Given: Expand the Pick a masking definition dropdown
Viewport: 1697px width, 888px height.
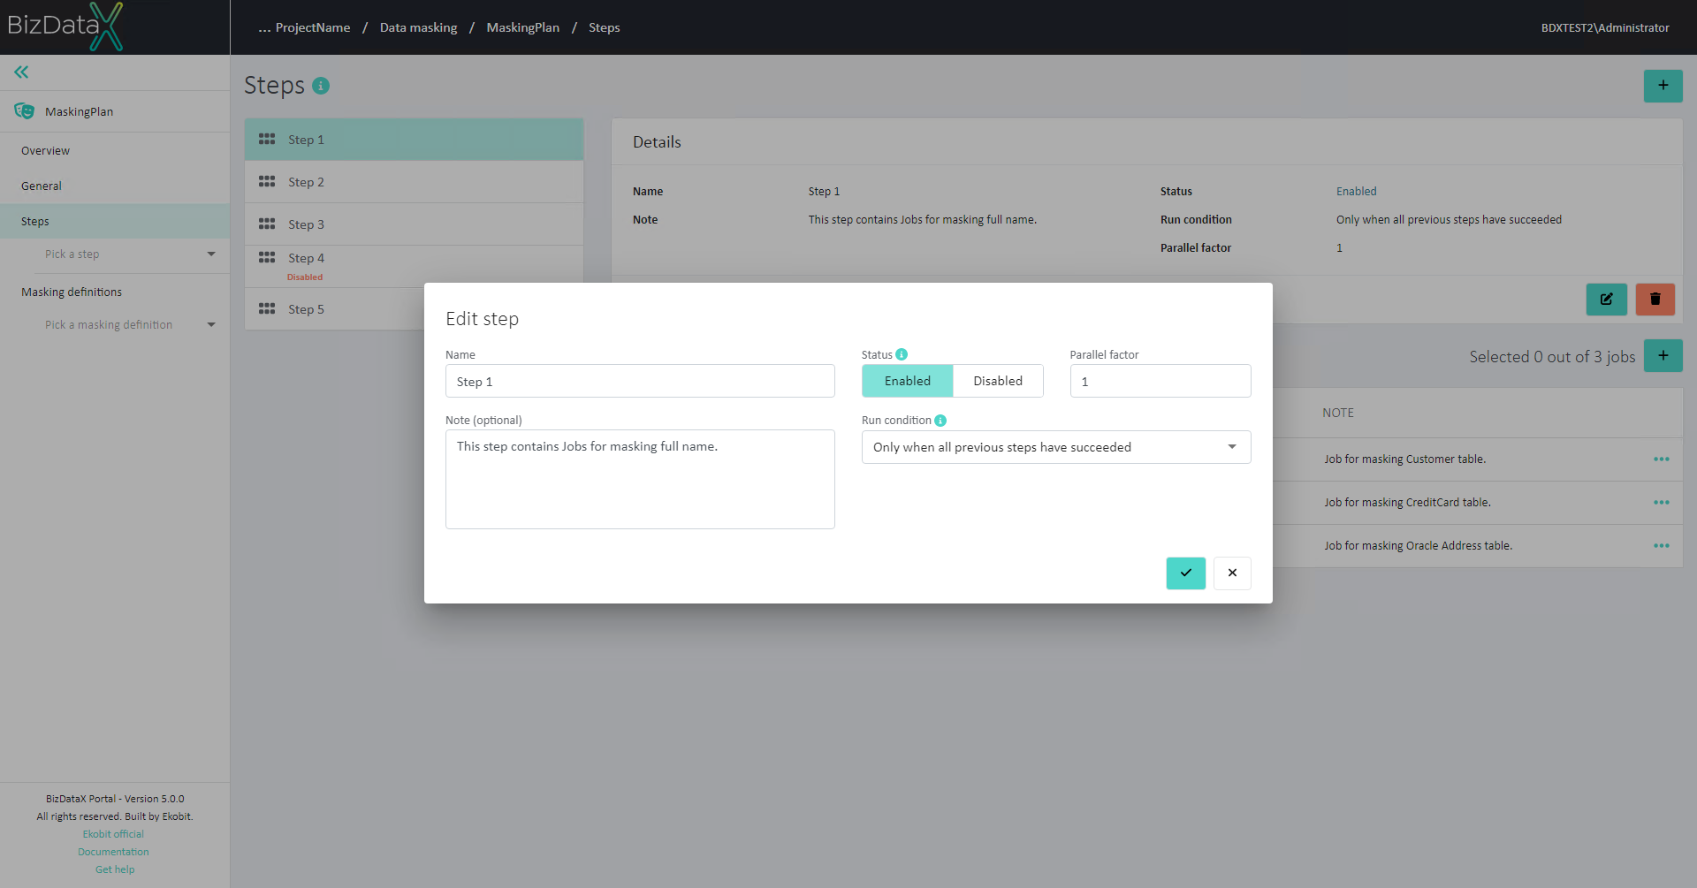Looking at the screenshot, I should [130, 325].
